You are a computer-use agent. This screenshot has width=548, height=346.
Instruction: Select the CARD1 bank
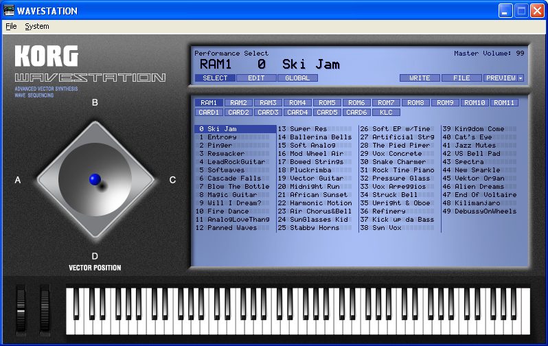[x=209, y=113]
